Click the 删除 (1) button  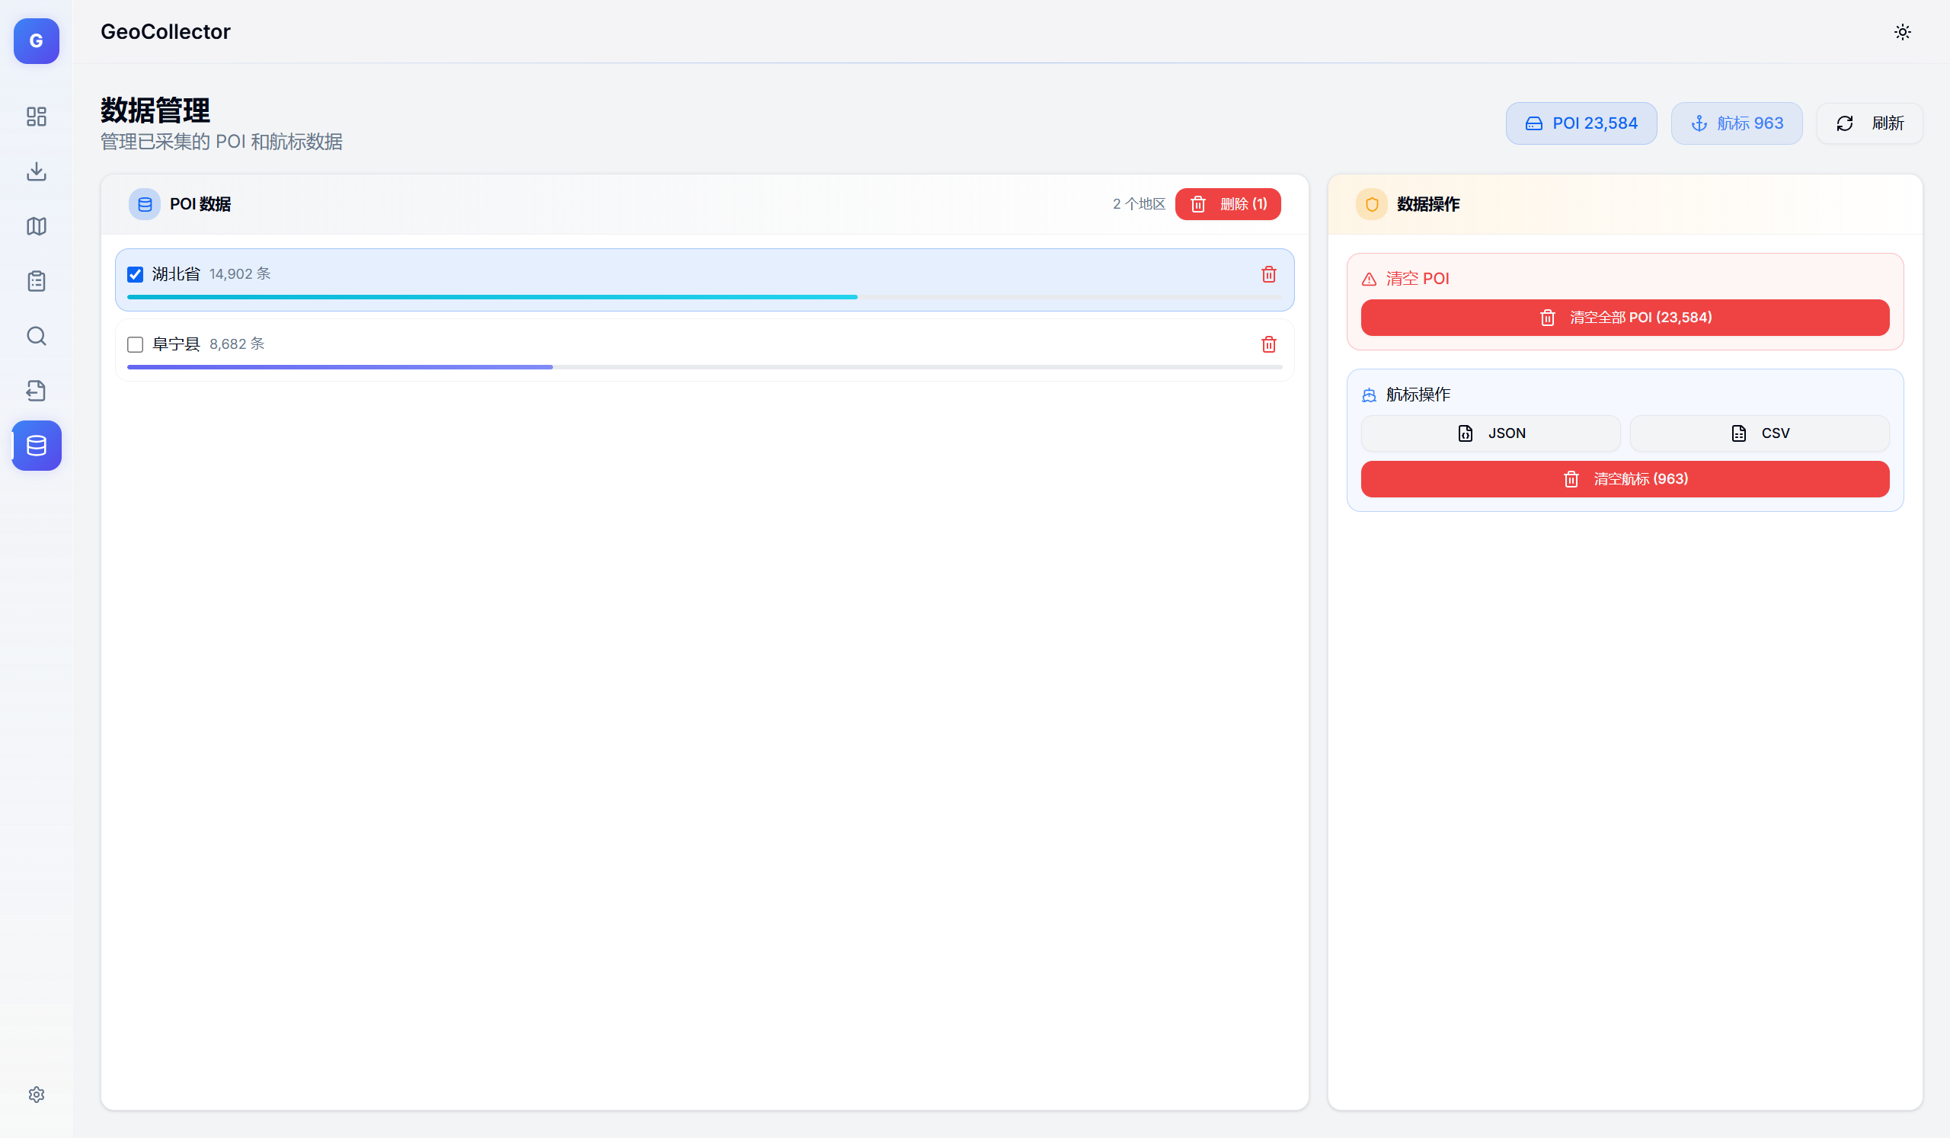[x=1227, y=204]
